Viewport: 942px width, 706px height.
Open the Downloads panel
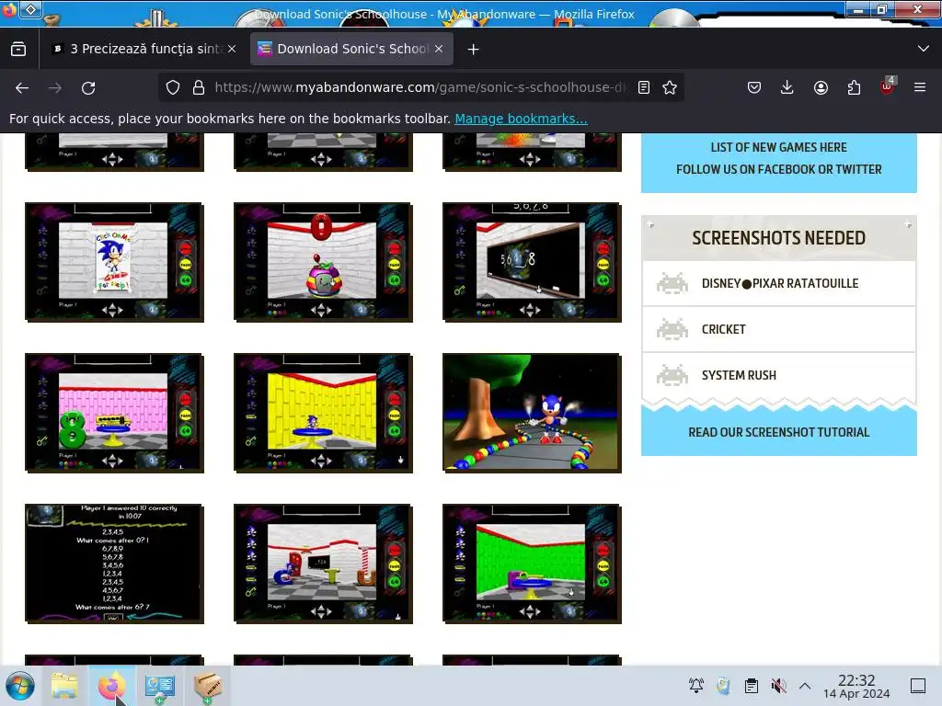pos(787,87)
